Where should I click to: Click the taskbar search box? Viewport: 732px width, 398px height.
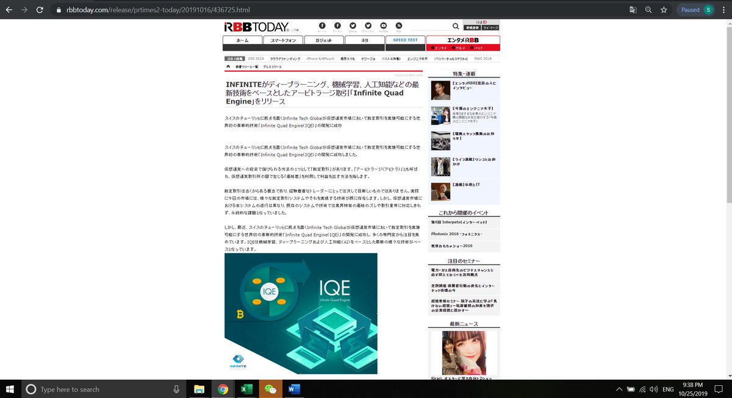[104, 389]
